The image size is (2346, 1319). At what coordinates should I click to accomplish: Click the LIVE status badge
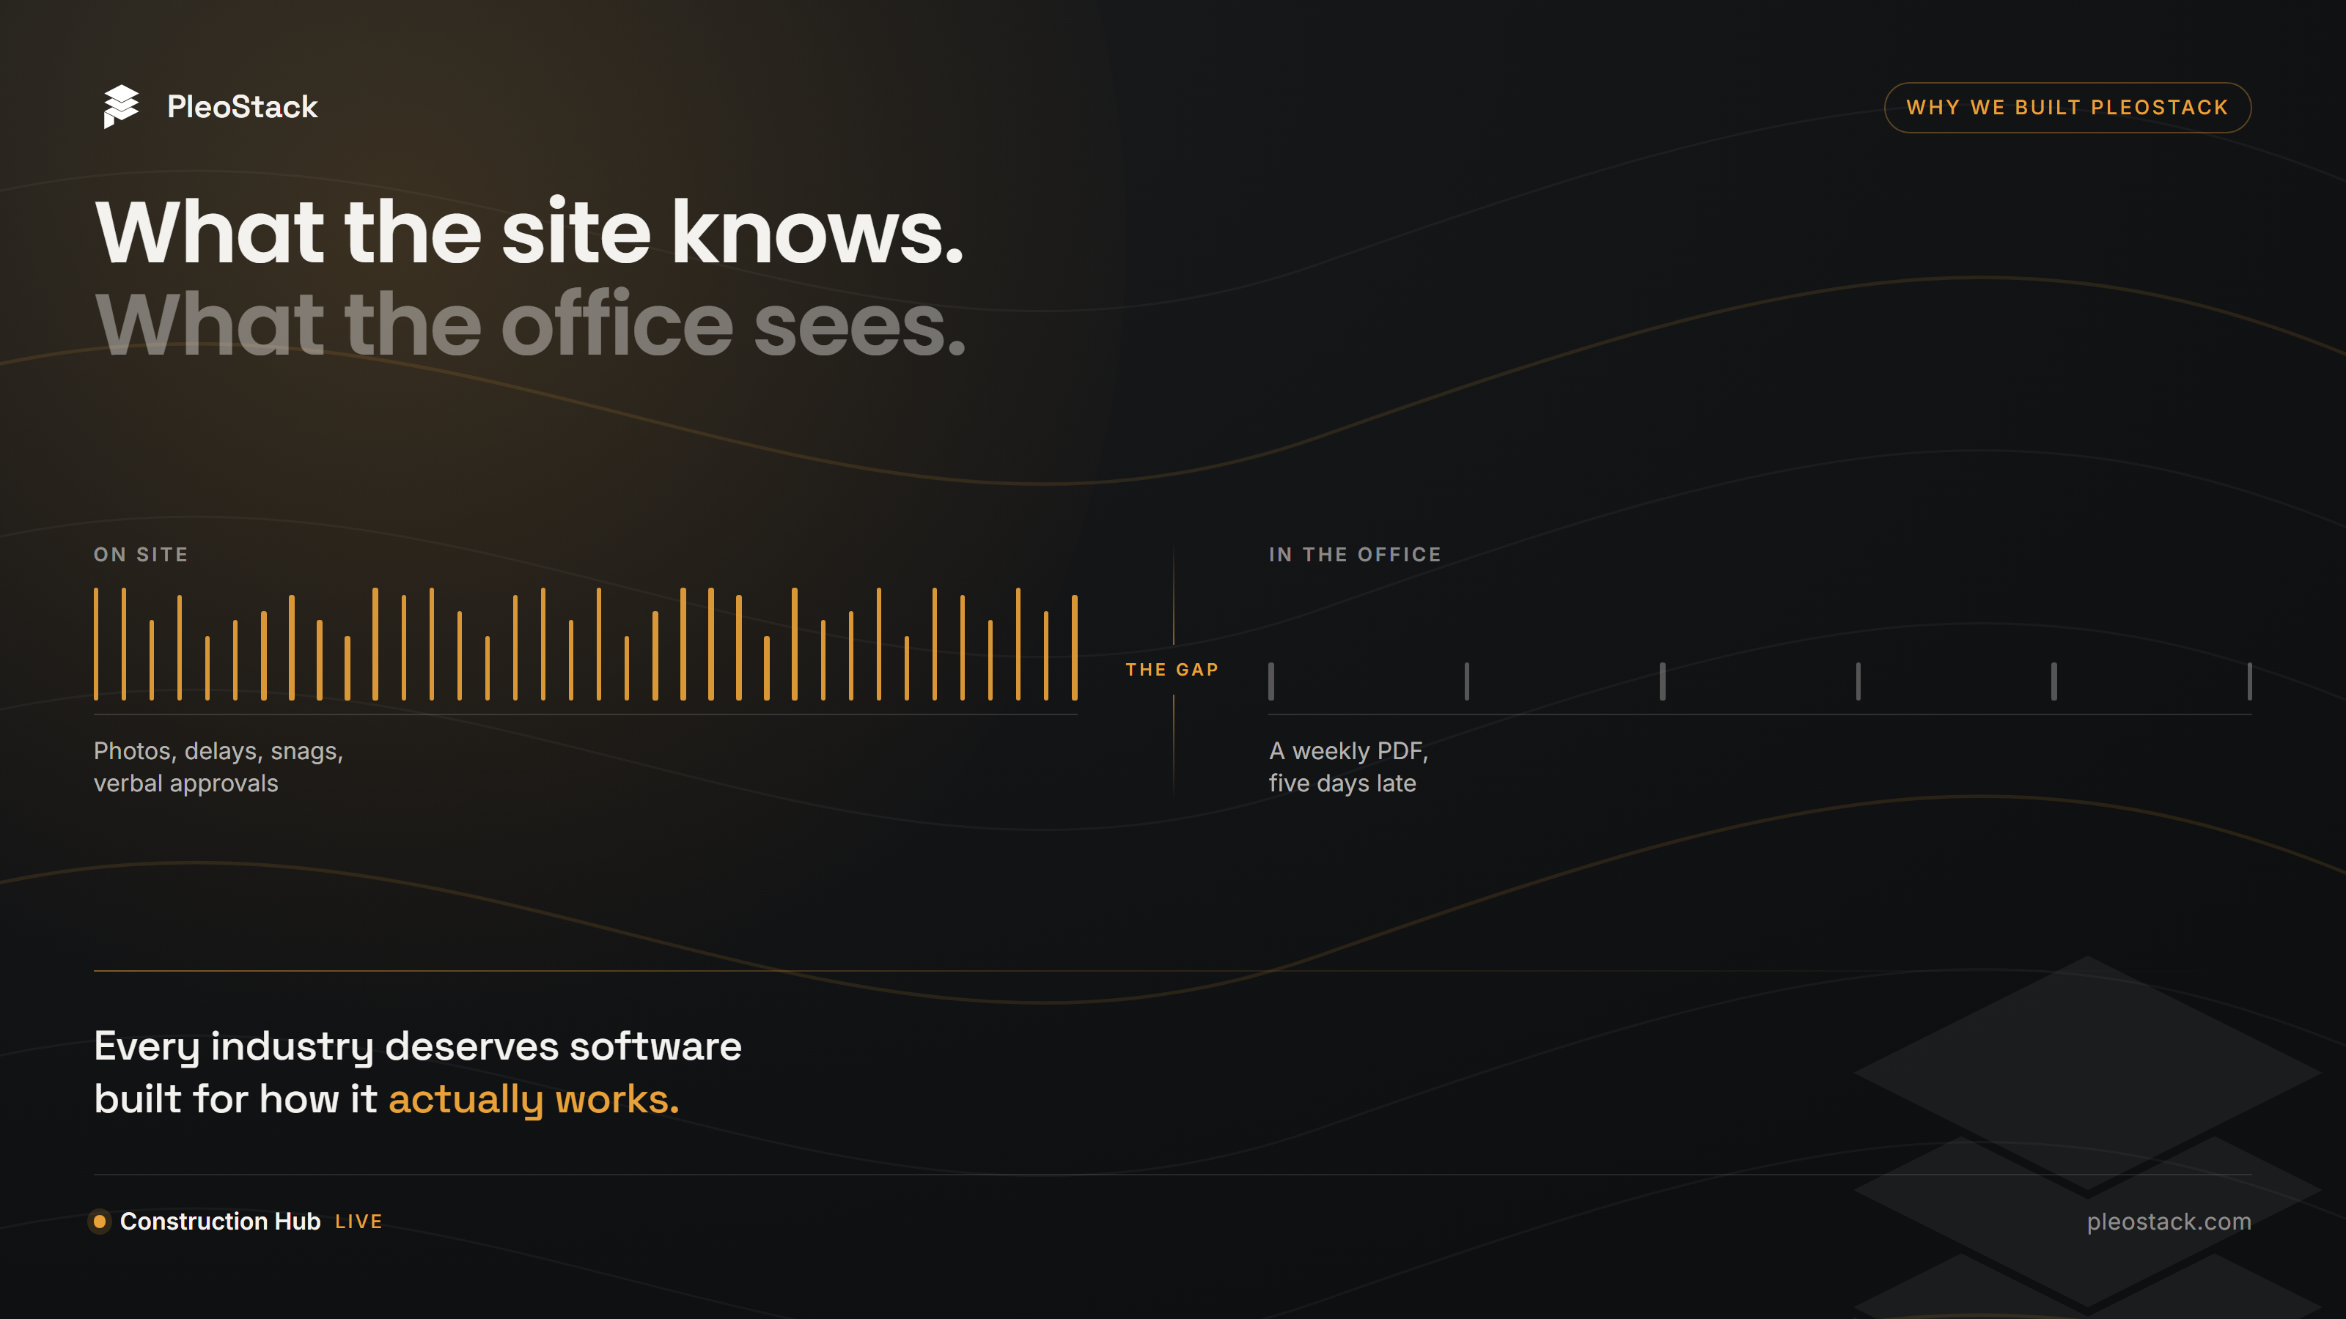pyautogui.click(x=358, y=1222)
